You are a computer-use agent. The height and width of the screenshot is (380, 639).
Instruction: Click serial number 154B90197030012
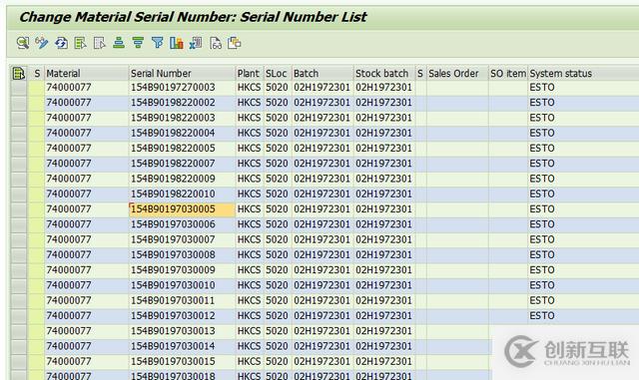173,316
